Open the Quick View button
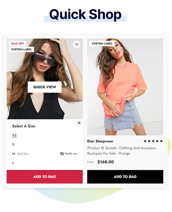 click(x=44, y=87)
